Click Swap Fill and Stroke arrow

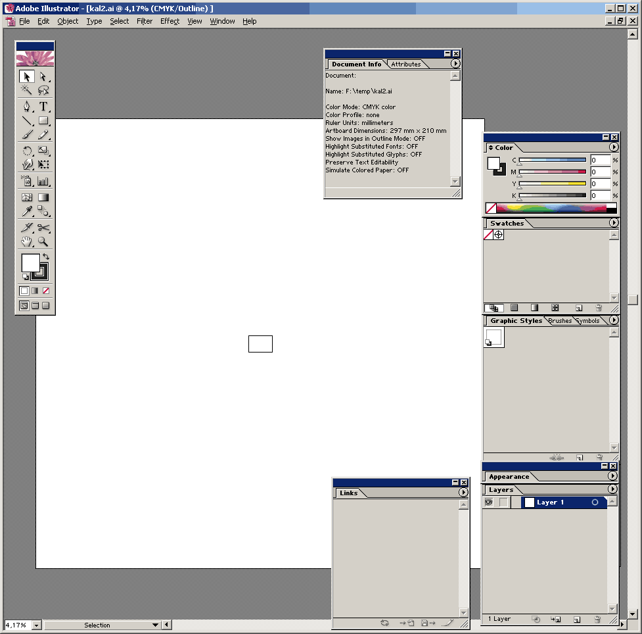(46, 256)
